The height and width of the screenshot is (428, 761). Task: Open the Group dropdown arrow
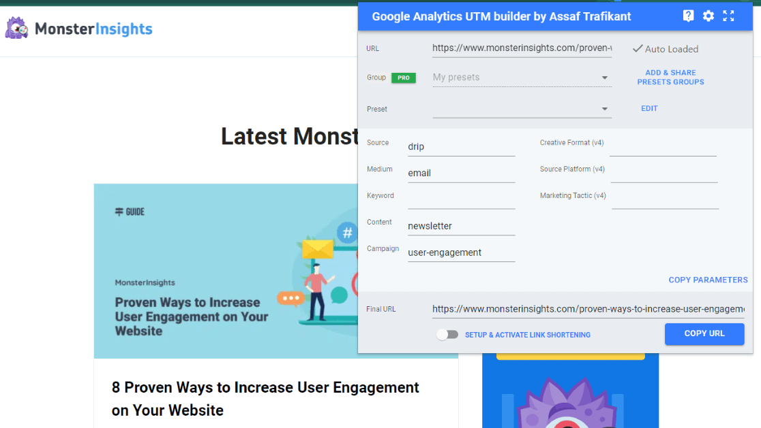[604, 78]
